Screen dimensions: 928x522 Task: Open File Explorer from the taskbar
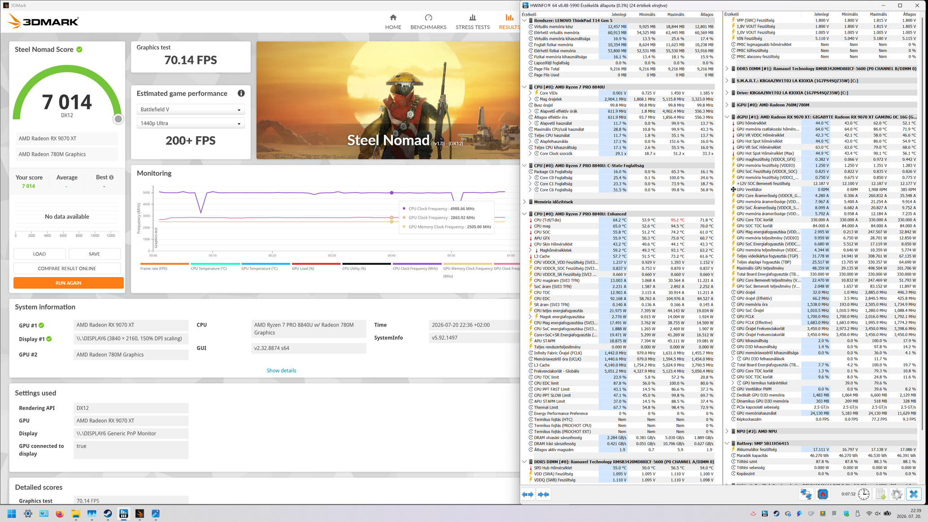click(x=76, y=513)
